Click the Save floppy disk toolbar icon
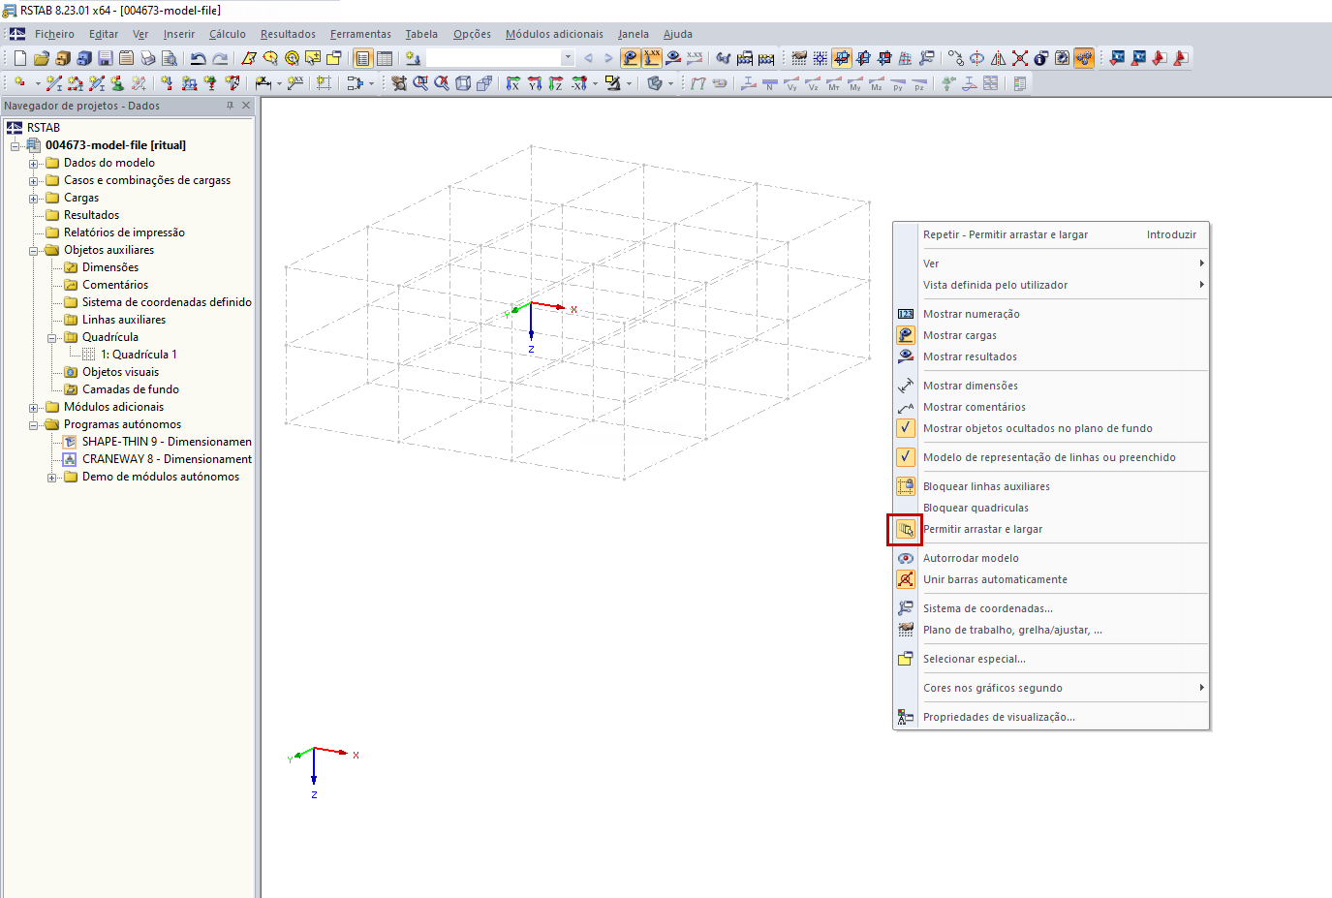The image size is (1332, 898). click(105, 58)
